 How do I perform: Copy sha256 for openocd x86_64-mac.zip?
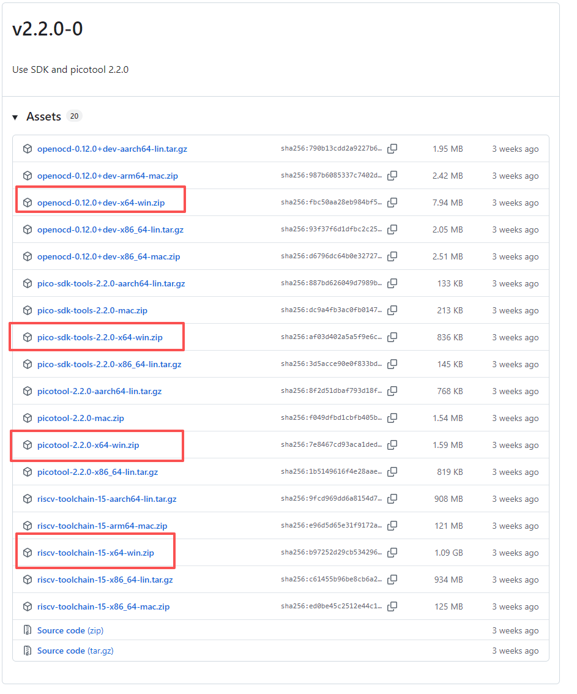pos(392,256)
